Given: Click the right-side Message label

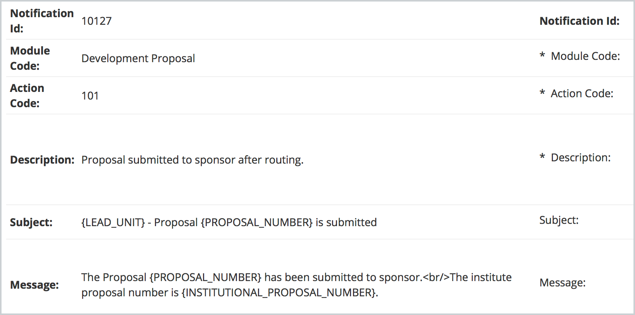Looking at the screenshot, I should (x=562, y=283).
